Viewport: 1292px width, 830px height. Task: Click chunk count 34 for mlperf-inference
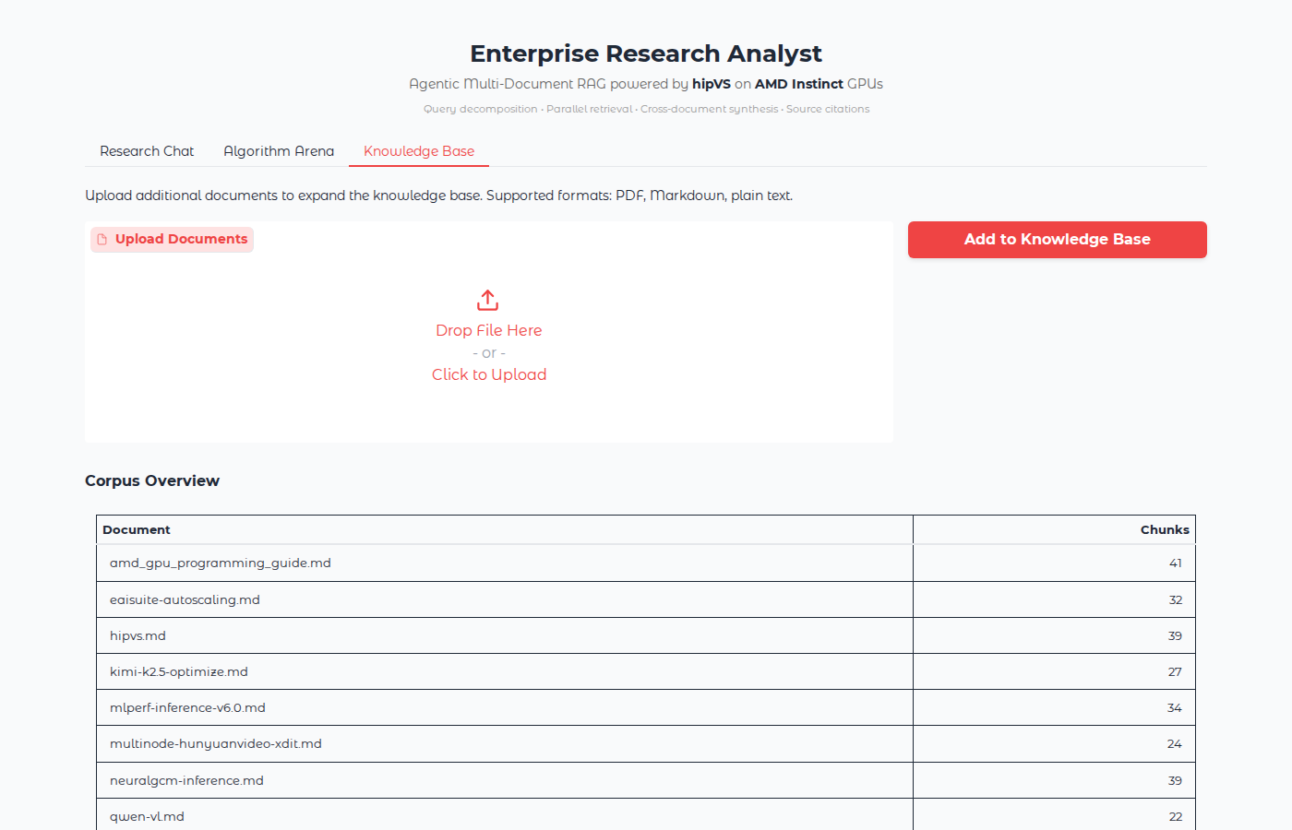[1174, 707]
